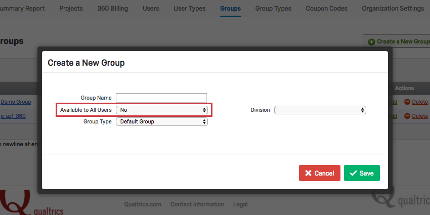Open the Qualtrics.com footer link
The height and width of the screenshot is (215, 430).
click(143, 204)
